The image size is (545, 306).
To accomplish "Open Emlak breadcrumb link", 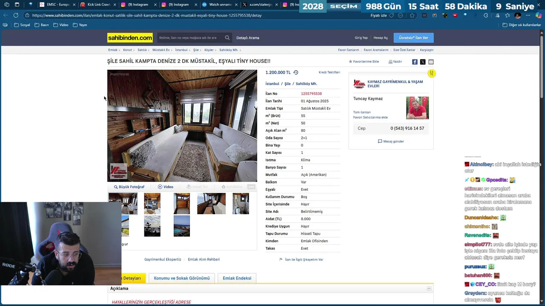I will 112,50.
